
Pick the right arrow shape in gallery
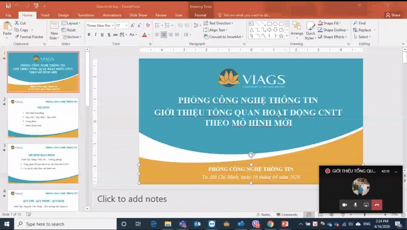click(x=269, y=30)
